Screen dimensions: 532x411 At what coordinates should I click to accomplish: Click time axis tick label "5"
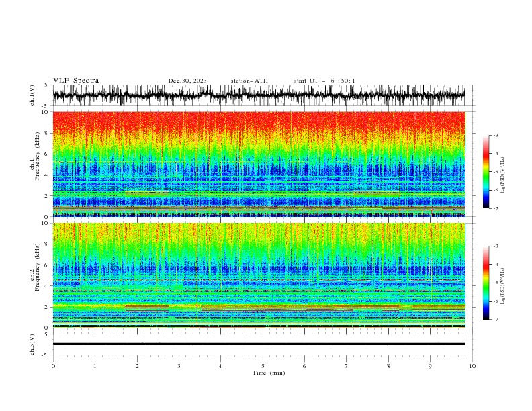point(263,366)
